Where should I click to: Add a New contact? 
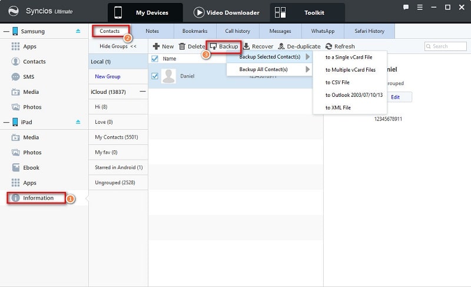coord(163,46)
